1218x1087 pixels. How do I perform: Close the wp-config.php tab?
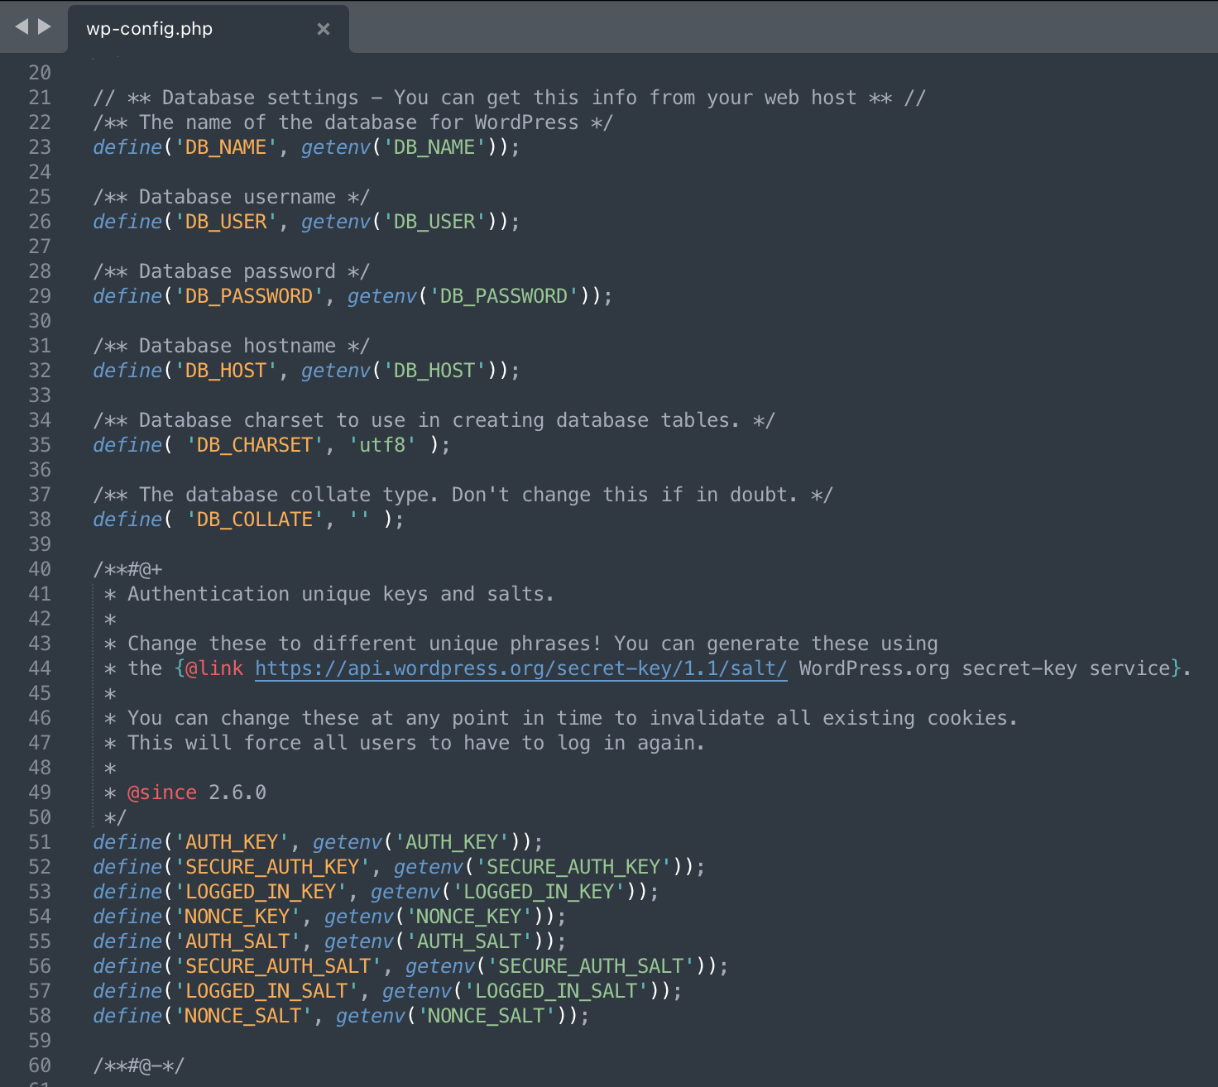click(x=323, y=27)
